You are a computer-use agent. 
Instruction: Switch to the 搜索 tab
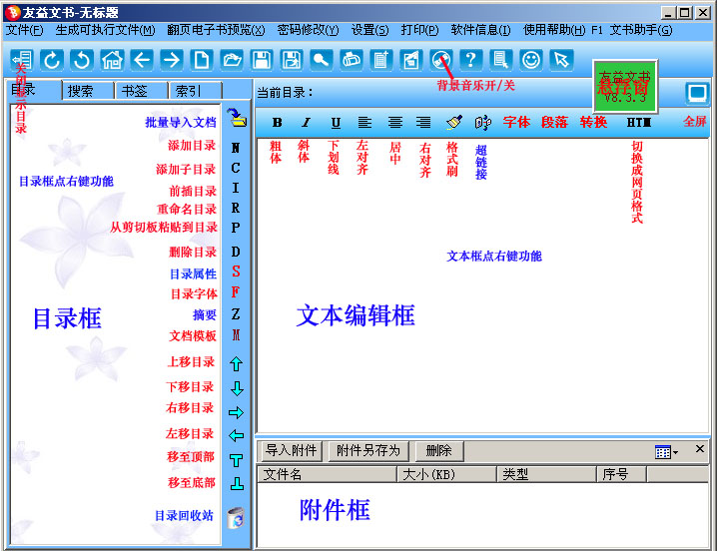click(81, 91)
